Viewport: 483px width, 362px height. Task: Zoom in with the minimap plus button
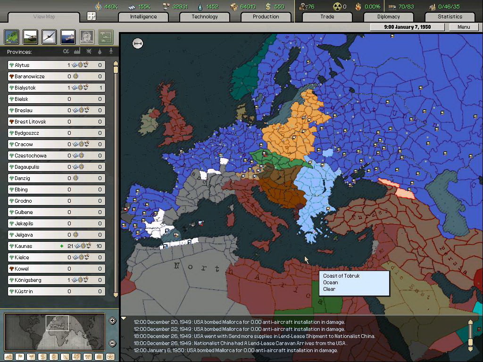112,321
